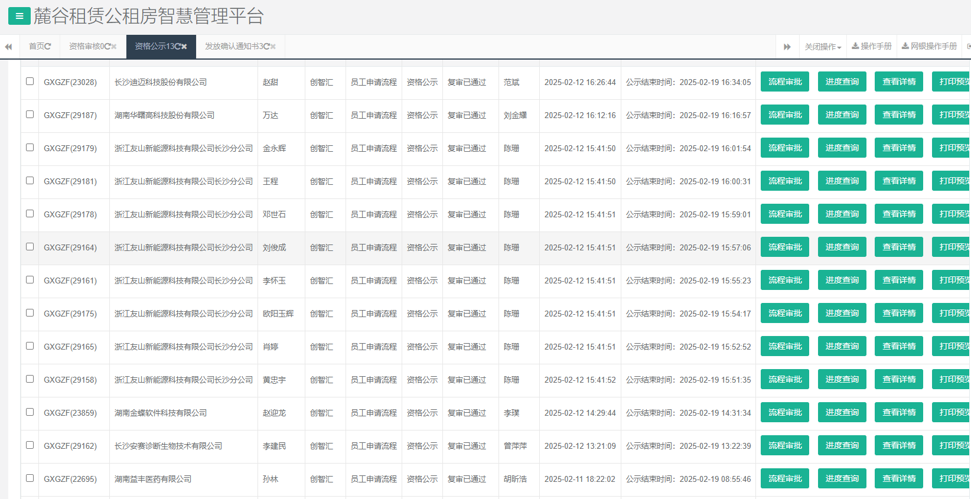Viewport: 971px width, 499px height.
Task: Switch to the 资格审核 tab
Action: click(x=89, y=47)
